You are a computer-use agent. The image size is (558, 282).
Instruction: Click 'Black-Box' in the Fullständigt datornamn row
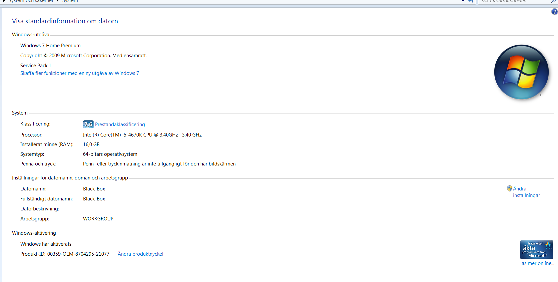pos(94,199)
